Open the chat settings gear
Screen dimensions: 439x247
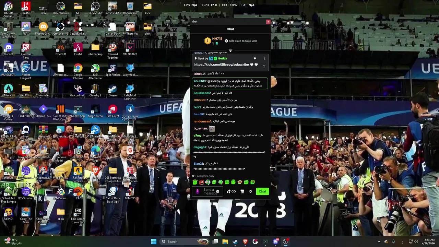(250, 191)
